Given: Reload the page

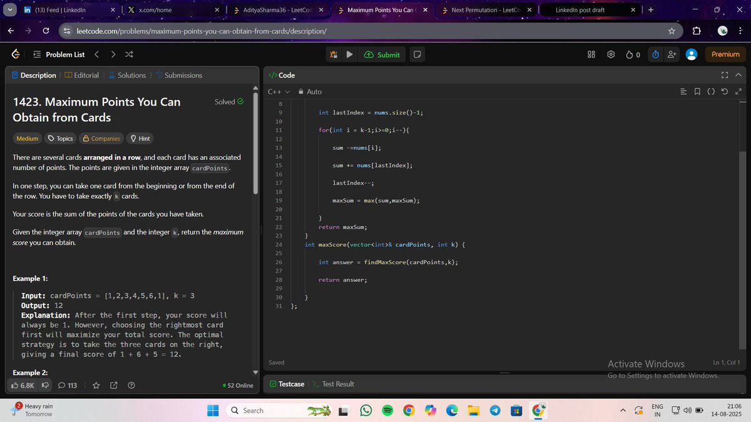Looking at the screenshot, I should pyautogui.click(x=46, y=31).
